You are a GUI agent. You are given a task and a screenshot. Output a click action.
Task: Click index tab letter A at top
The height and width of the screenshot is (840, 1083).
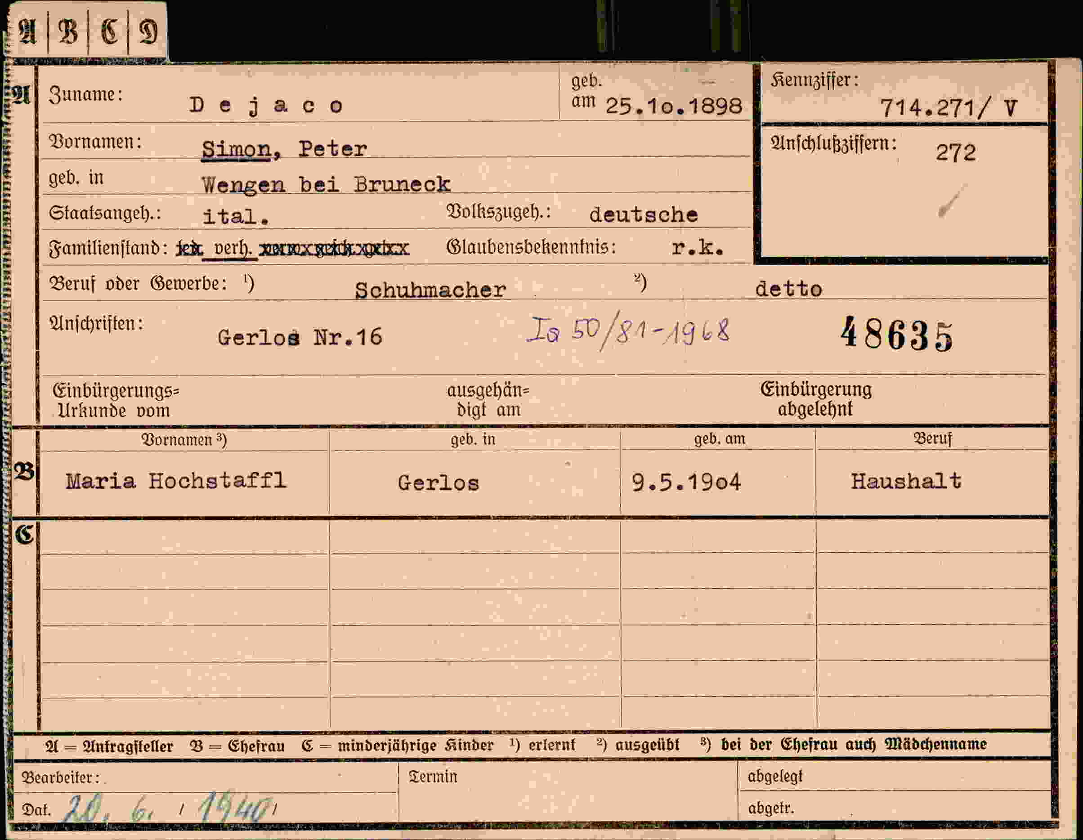(x=27, y=32)
